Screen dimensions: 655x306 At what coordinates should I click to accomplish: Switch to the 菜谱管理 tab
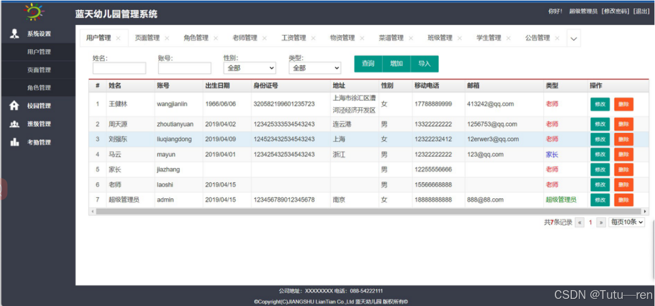pyautogui.click(x=391, y=38)
